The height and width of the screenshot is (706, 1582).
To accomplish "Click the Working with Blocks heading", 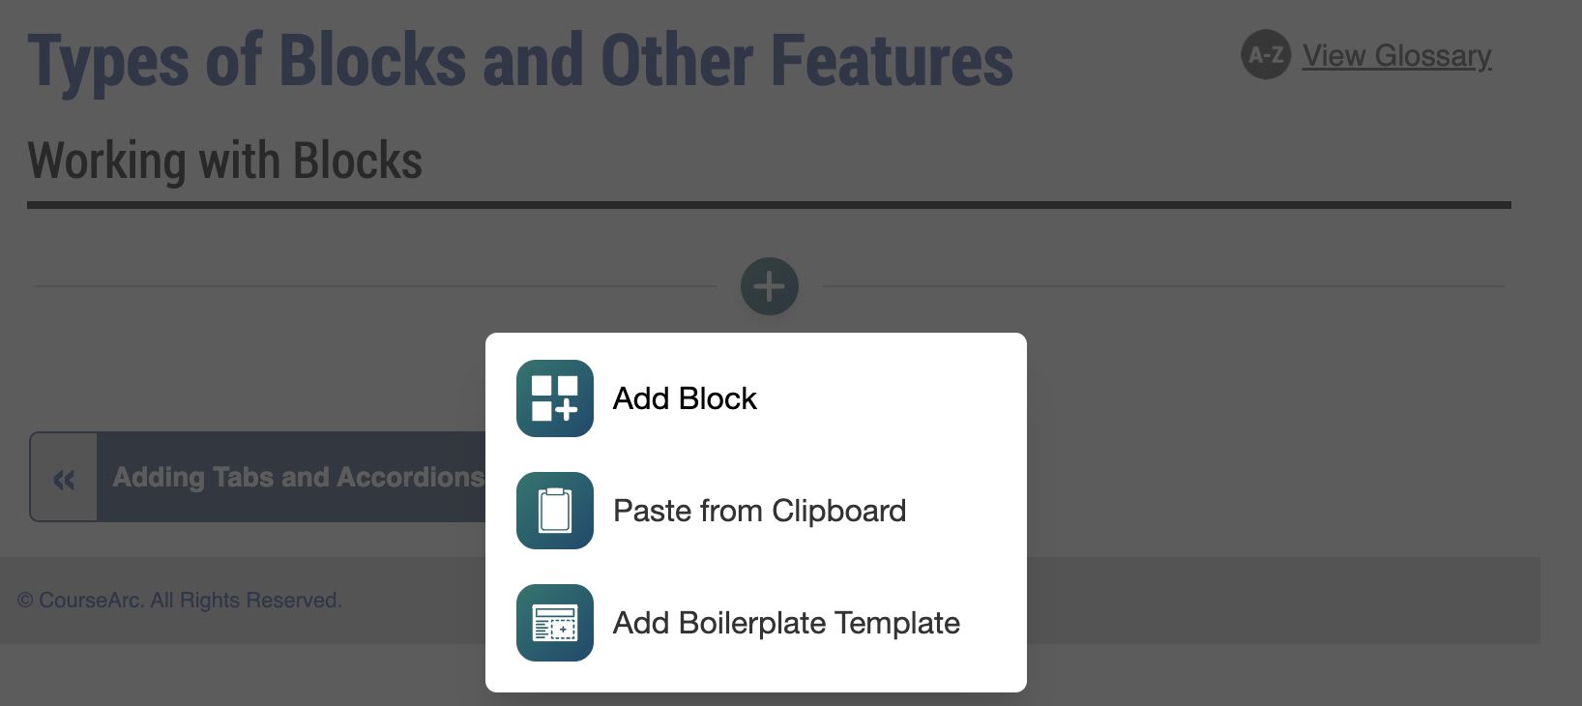I will tap(225, 160).
